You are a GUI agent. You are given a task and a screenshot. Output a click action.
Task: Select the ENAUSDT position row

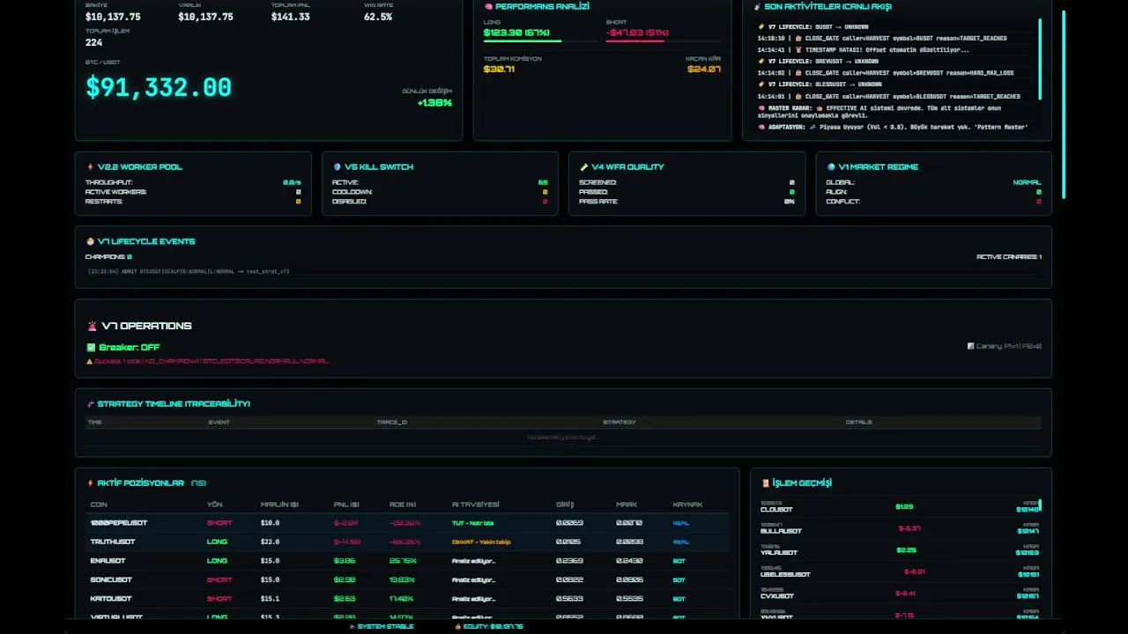tap(408, 561)
